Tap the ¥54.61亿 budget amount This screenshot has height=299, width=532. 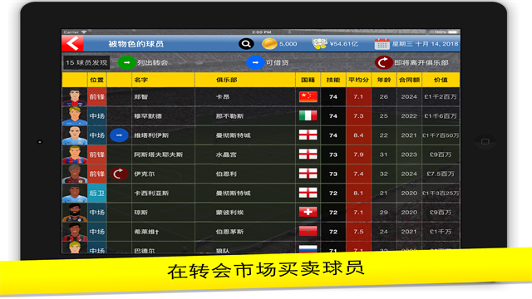(x=343, y=44)
